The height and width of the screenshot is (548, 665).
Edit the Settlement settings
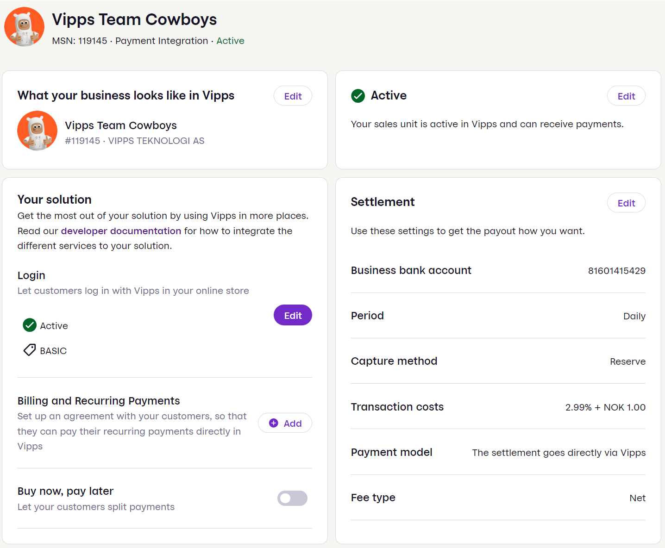[626, 203]
